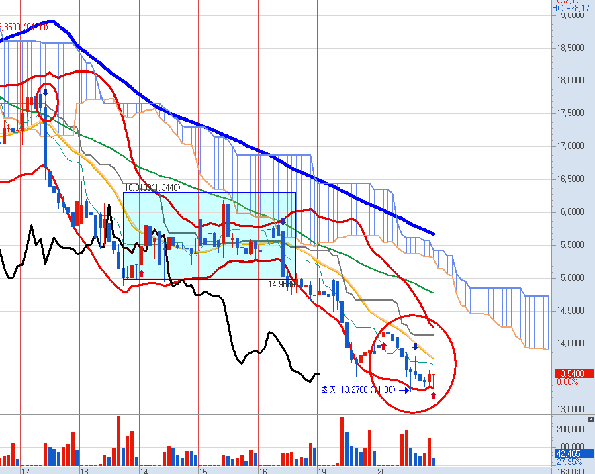Click the 13,0000 price axis label
Viewport: 595px width, 474px height.
pos(570,409)
